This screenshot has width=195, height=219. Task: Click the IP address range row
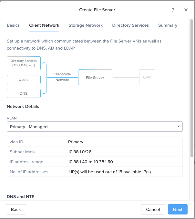95,162
